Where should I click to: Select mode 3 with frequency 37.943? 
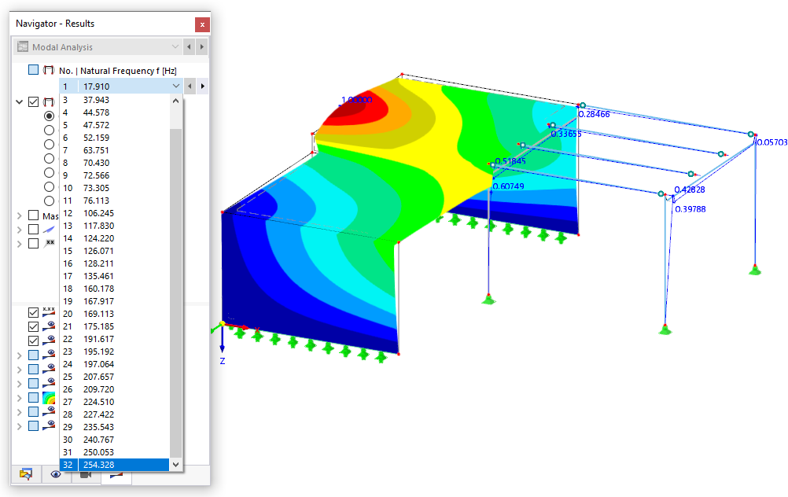(115, 100)
